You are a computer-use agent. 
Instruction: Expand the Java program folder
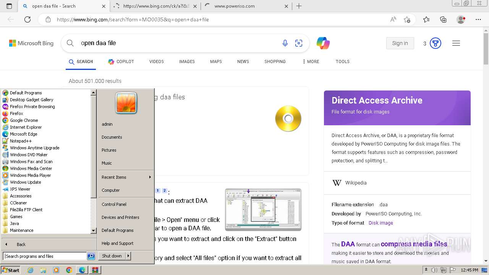[x=14, y=223]
